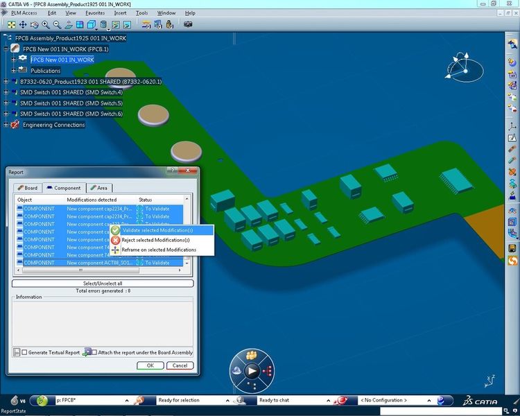Click the blue 'e' browser icon at the bottom right
The height and width of the screenshot is (416, 520).
click(441, 401)
